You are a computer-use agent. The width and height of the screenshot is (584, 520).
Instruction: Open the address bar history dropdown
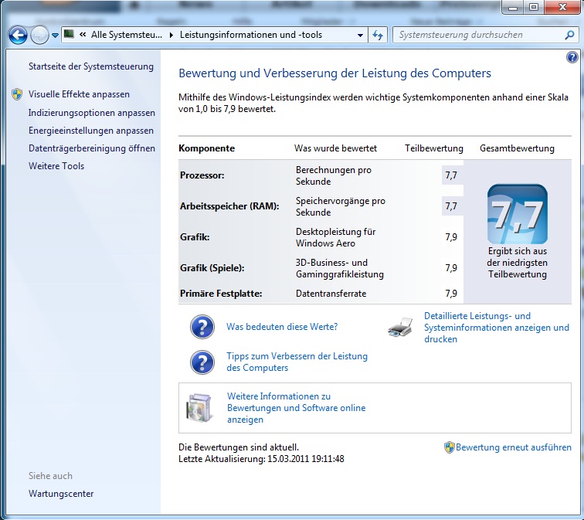[360, 35]
